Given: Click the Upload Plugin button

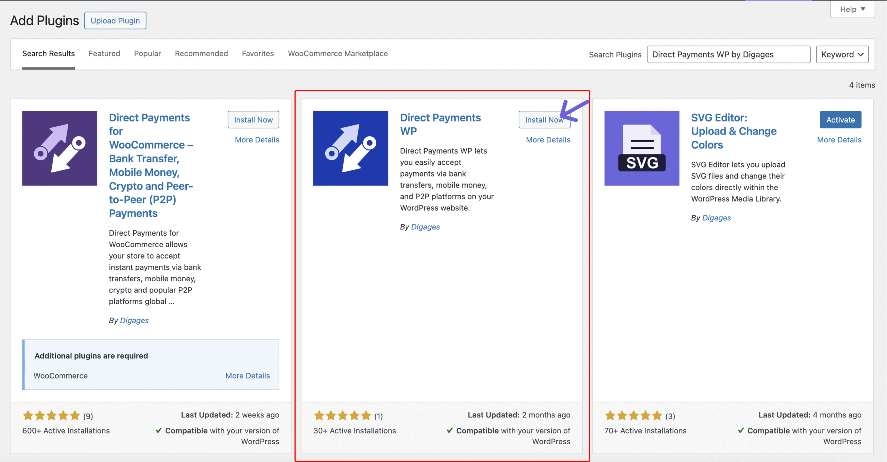Looking at the screenshot, I should pyautogui.click(x=115, y=21).
